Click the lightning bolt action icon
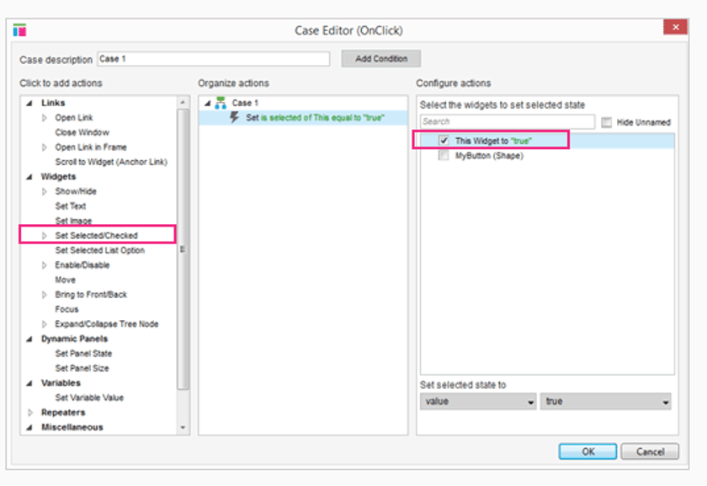The image size is (707, 486). [235, 118]
